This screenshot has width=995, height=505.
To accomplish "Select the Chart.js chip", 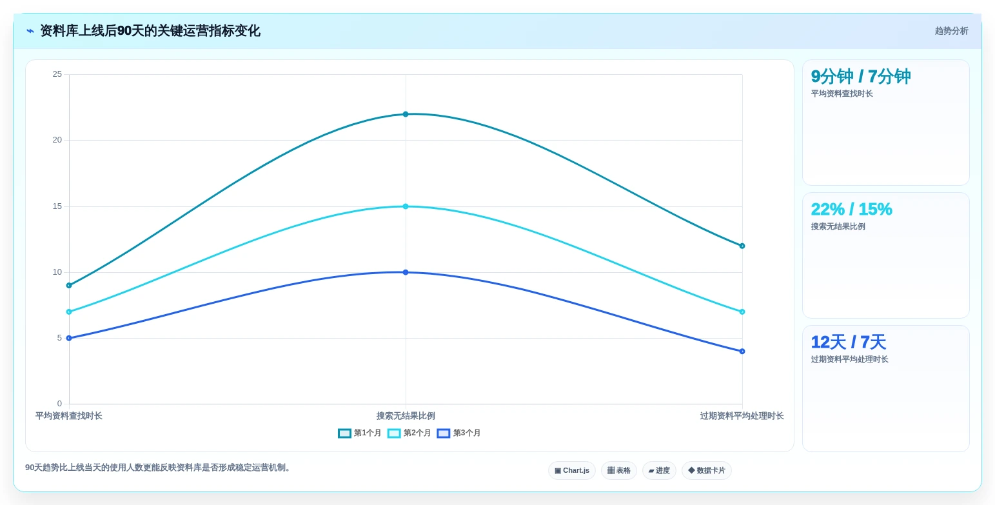I will click(572, 471).
